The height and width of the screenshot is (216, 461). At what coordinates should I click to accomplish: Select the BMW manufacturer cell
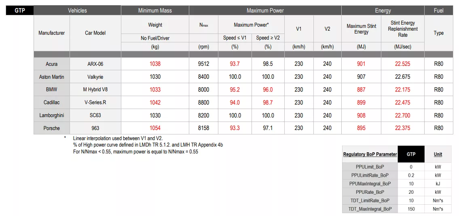click(x=51, y=90)
